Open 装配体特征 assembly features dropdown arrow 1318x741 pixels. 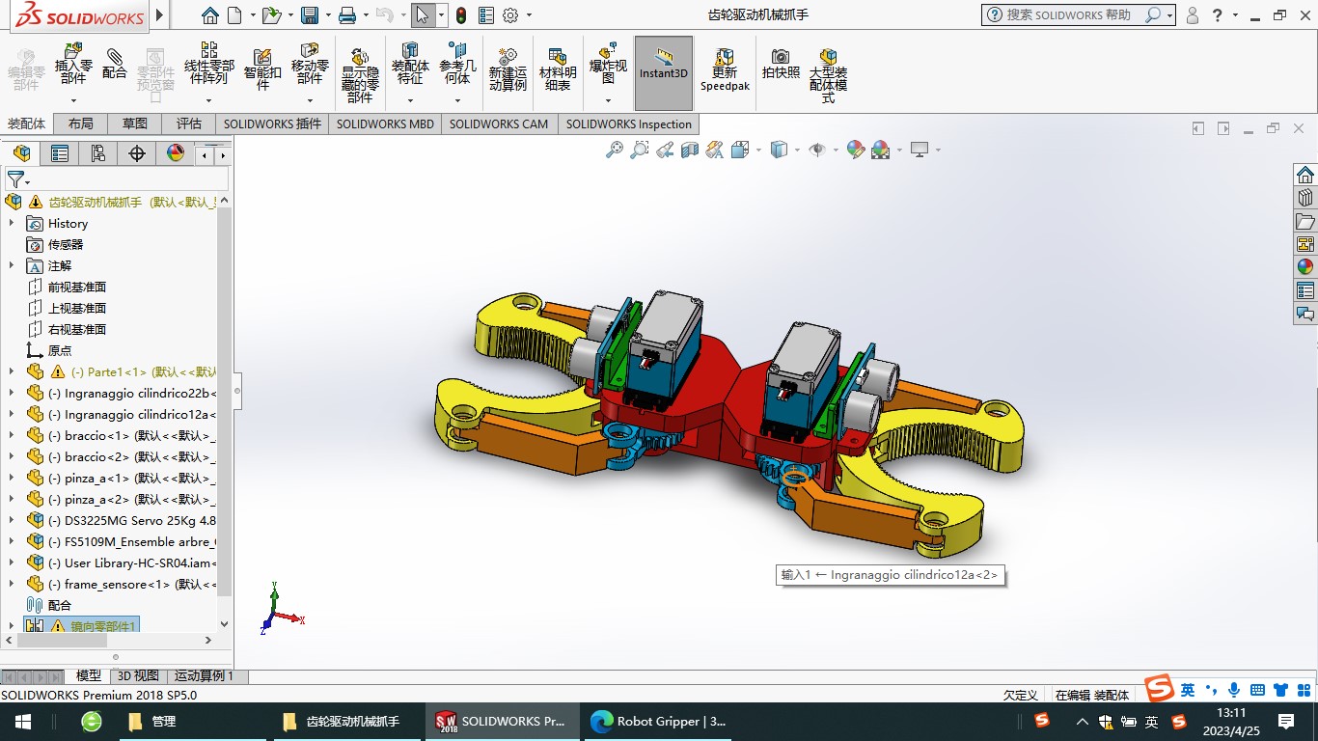coord(410,100)
